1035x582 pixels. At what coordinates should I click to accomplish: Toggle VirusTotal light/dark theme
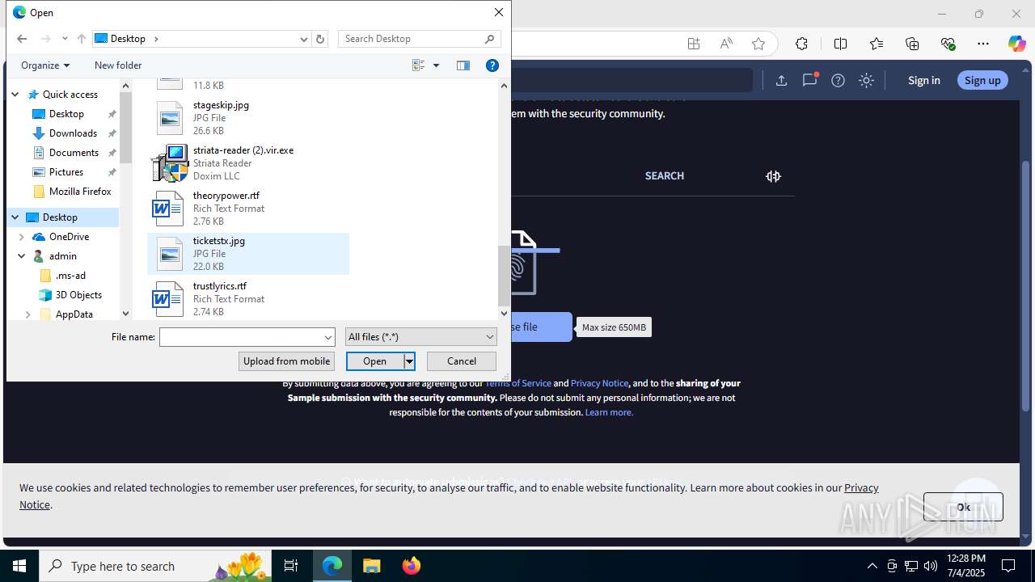867,80
